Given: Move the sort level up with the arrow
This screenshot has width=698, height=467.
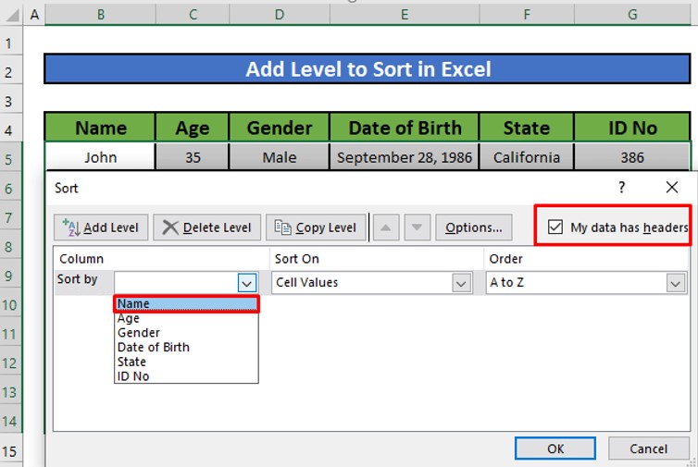Looking at the screenshot, I should point(386,227).
